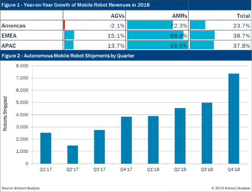Select the Q3'17 bar
Screen dimensions: 252x192
click(99, 147)
